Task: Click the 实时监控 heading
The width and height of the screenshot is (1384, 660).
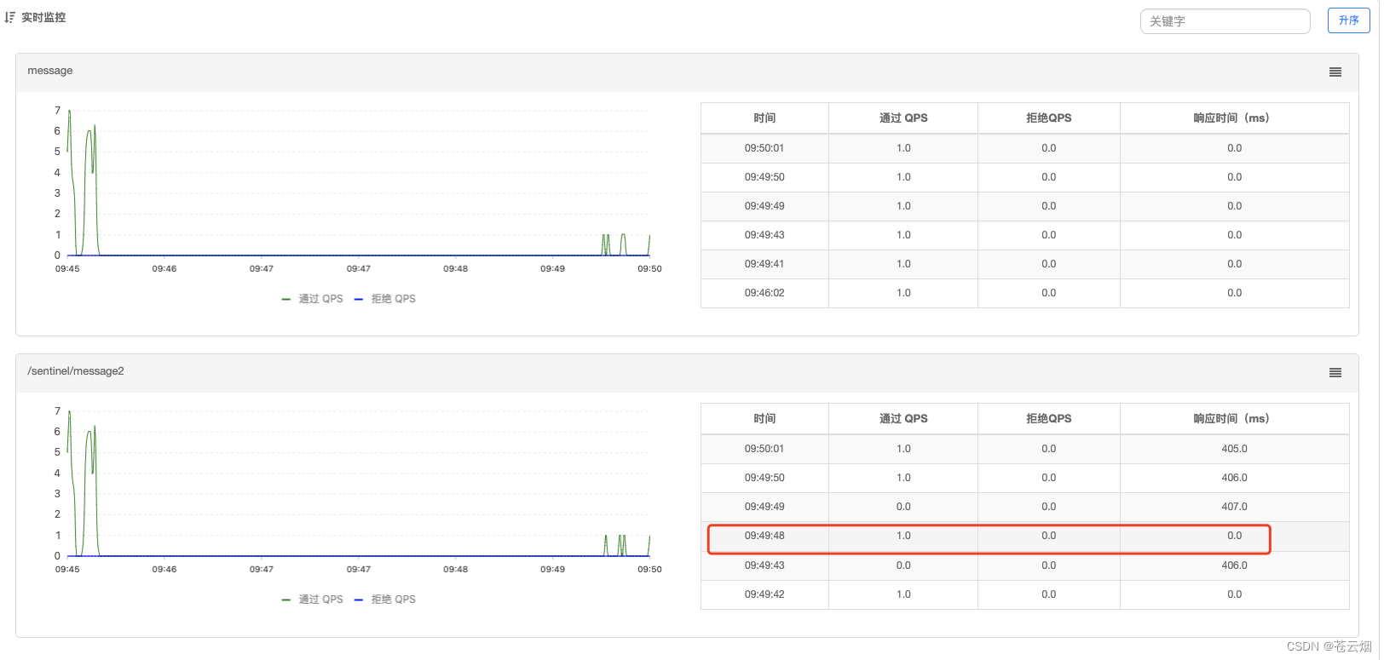Action: 43,17
